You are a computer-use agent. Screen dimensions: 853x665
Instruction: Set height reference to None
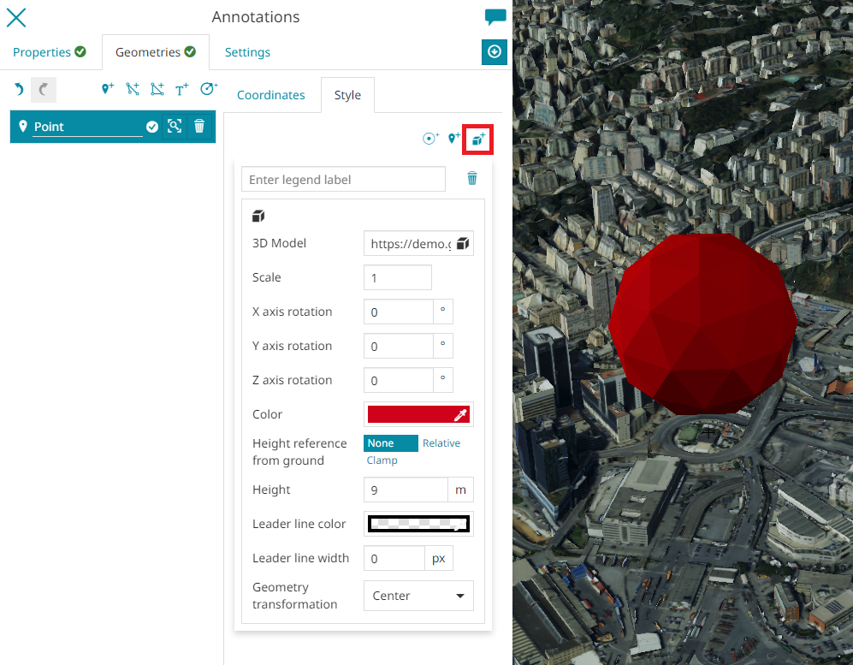390,443
